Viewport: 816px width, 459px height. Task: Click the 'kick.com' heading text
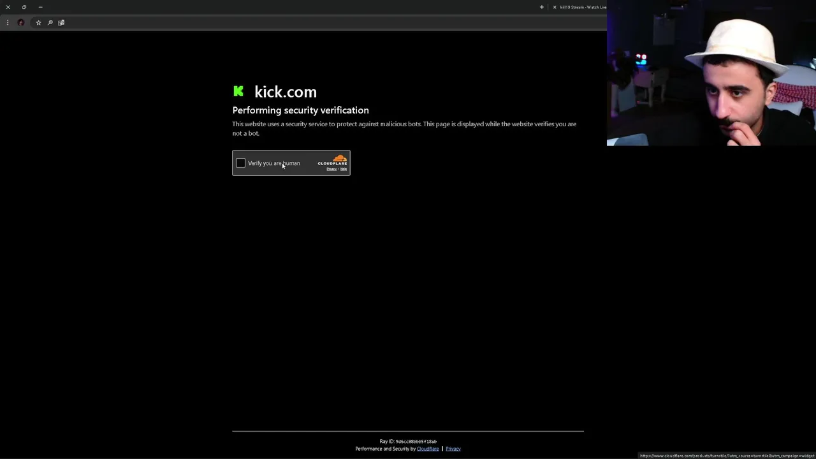pyautogui.click(x=286, y=92)
